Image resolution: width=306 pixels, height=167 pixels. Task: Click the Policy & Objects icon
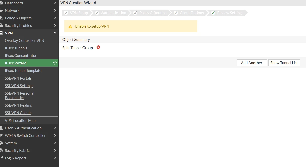[1, 18]
